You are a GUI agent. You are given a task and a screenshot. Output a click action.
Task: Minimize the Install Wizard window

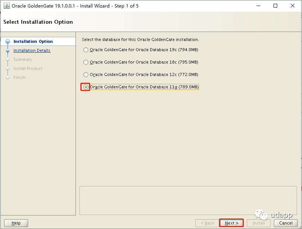point(258,6)
